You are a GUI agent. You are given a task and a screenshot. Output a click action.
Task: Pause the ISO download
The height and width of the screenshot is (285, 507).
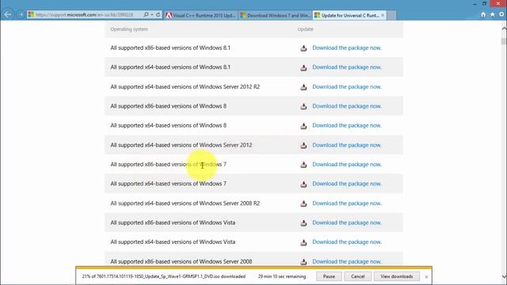329,276
